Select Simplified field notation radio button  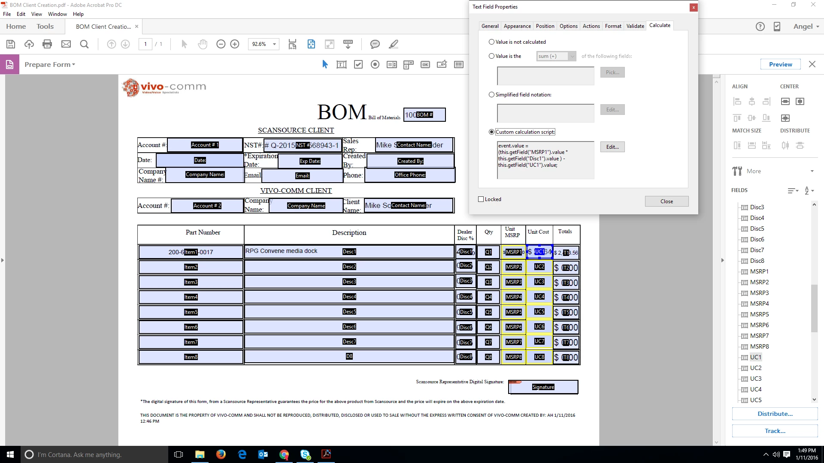pyautogui.click(x=492, y=95)
